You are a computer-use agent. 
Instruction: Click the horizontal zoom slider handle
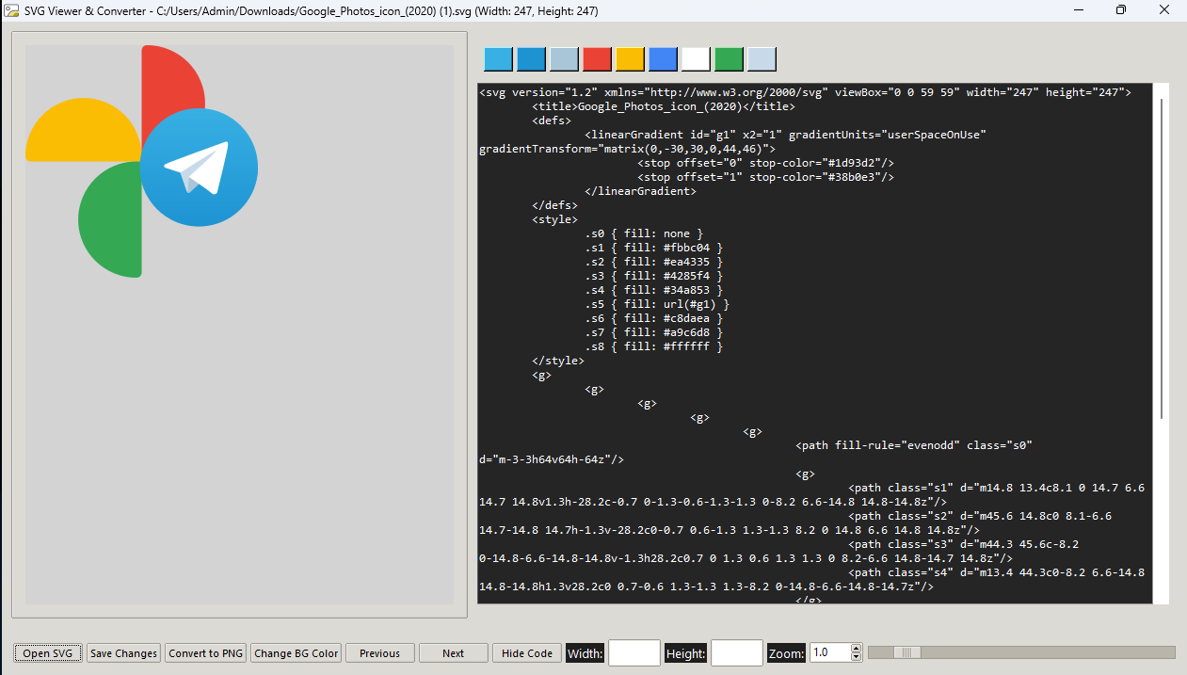point(907,652)
